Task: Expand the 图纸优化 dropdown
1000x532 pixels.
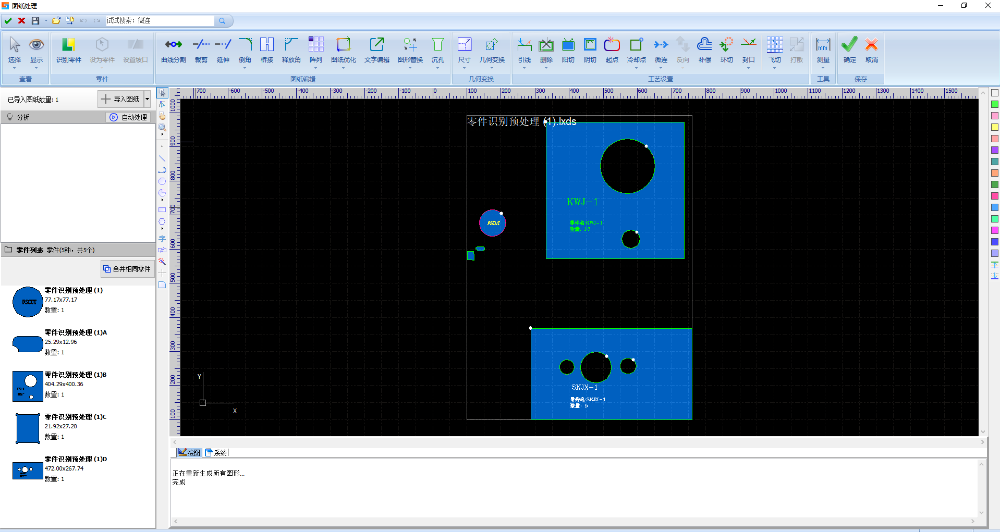Action: (x=343, y=68)
